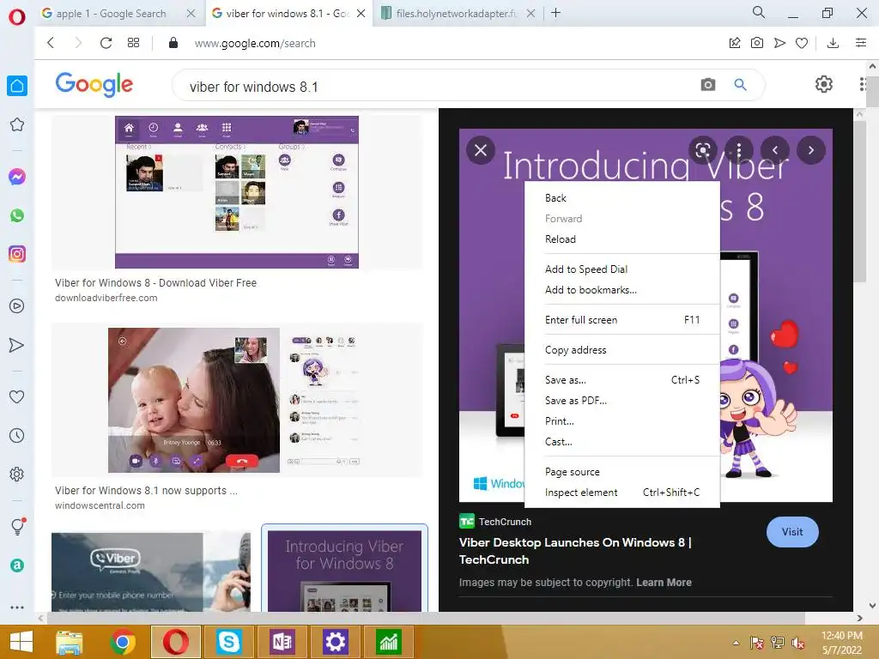Open the Downloads arrow icon
The height and width of the screenshot is (659, 879).
click(x=833, y=43)
